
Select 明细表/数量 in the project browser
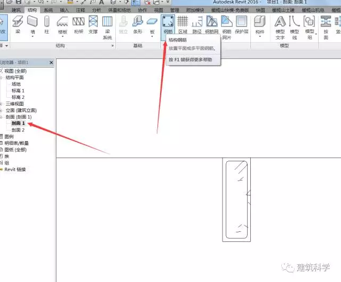click(x=17, y=143)
